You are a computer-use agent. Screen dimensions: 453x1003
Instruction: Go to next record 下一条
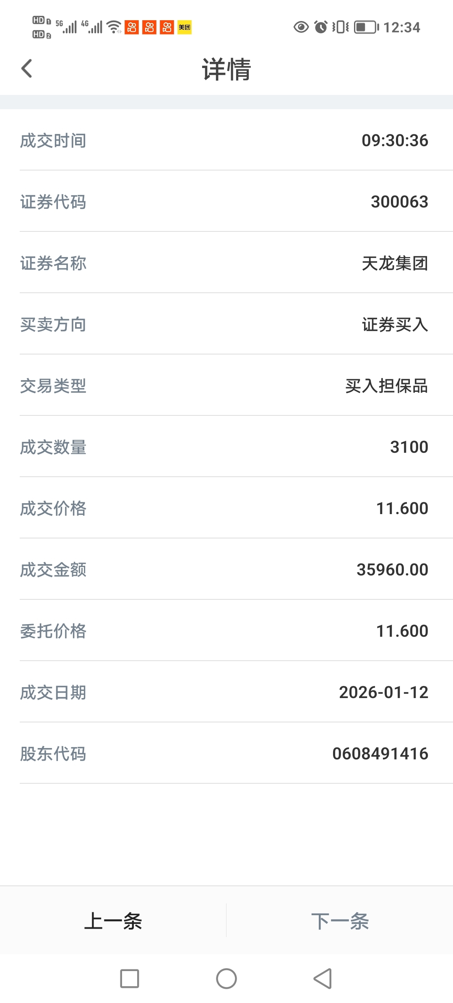click(340, 921)
